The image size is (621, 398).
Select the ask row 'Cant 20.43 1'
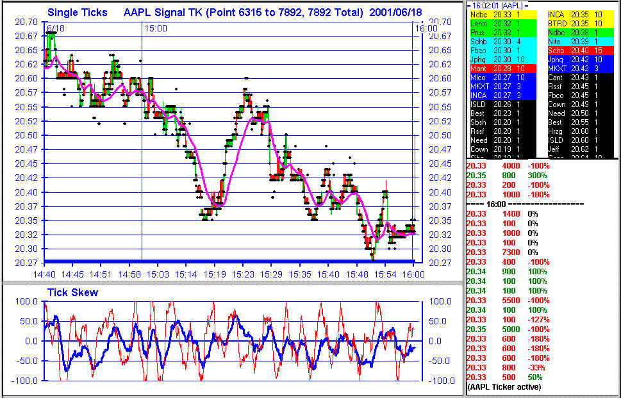coord(580,78)
